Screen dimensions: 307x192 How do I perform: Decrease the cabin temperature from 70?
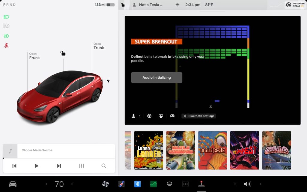point(46,184)
